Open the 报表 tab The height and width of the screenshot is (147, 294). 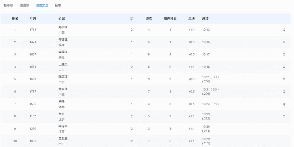pyautogui.click(x=58, y=6)
